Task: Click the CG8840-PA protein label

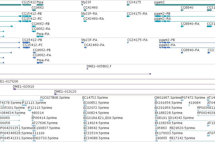Action: pyautogui.click(x=190, y=50)
